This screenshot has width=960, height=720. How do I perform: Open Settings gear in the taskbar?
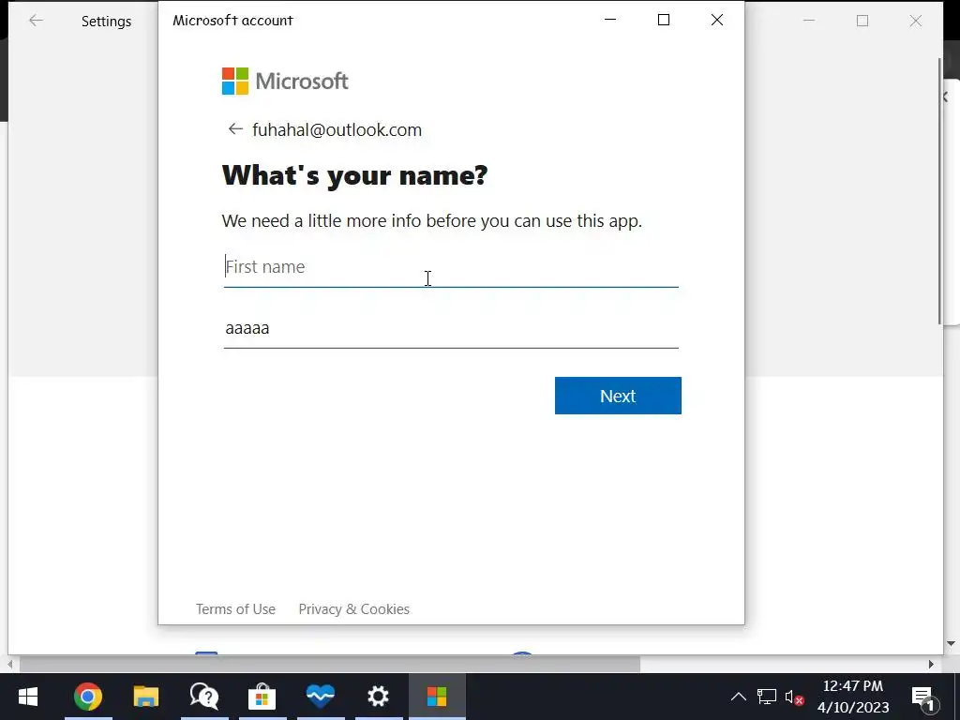click(379, 697)
